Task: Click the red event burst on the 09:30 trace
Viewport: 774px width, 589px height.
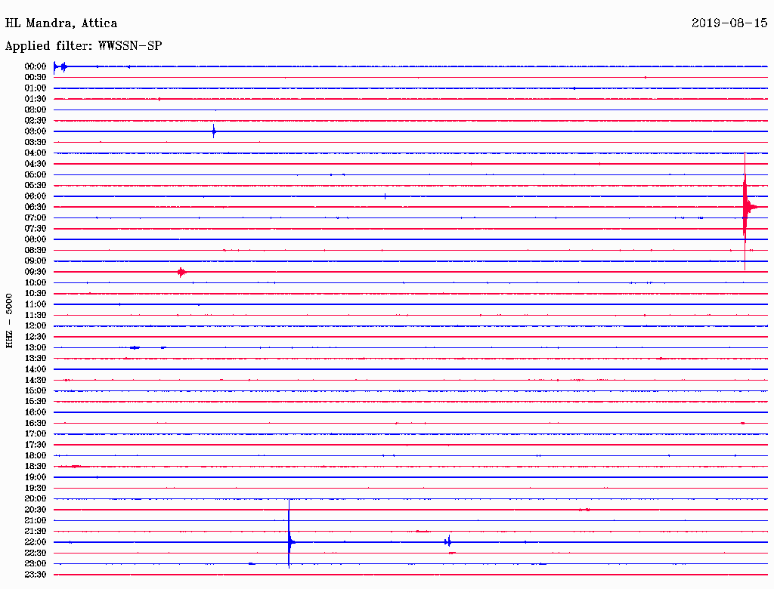Action: click(x=181, y=272)
